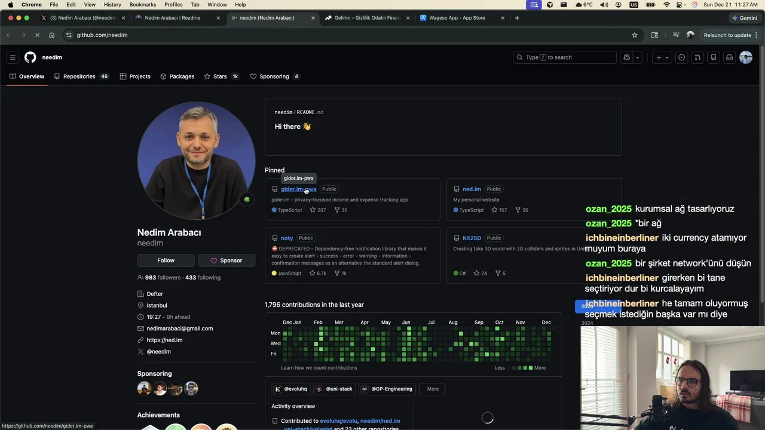This screenshot has height=430, width=765.
Task: Open the pull requests icon in header
Action: click(x=697, y=57)
